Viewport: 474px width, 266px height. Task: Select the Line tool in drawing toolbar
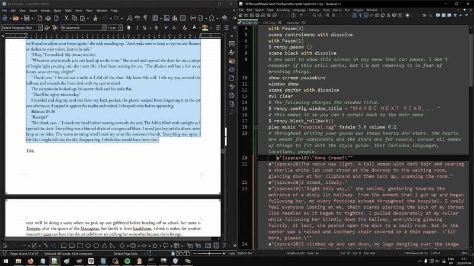pos(15,245)
